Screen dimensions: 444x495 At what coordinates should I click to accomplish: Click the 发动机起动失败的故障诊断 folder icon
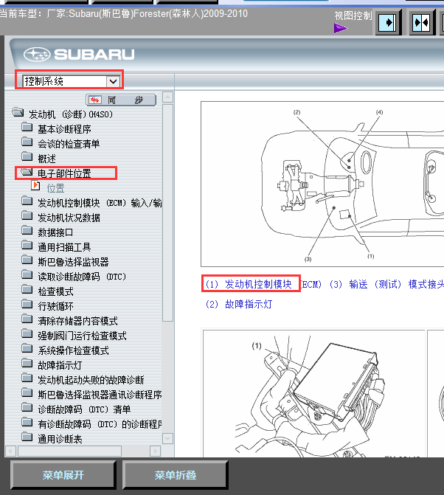[x=27, y=378]
